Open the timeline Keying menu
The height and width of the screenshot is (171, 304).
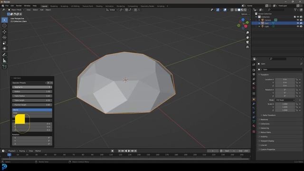23,151
